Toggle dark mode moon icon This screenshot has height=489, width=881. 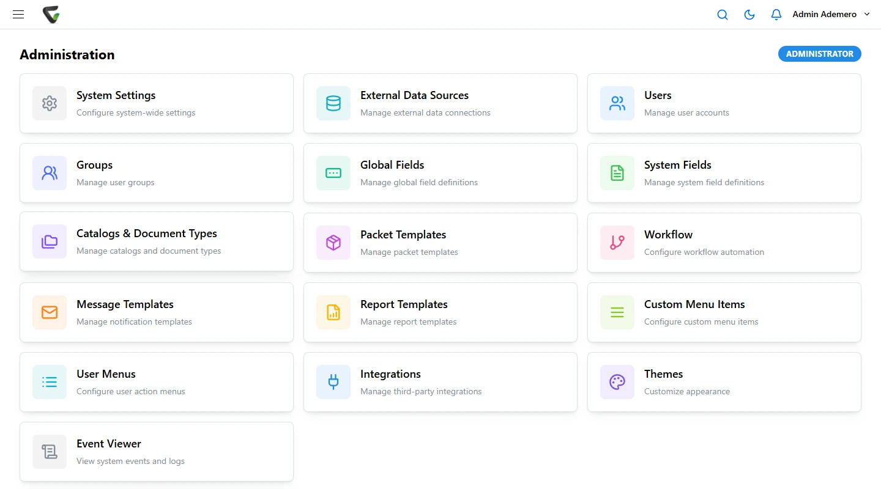749,15
